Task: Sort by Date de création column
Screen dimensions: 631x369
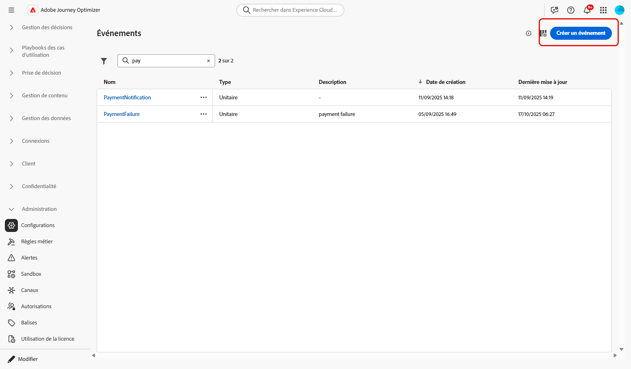Action: [x=445, y=82]
